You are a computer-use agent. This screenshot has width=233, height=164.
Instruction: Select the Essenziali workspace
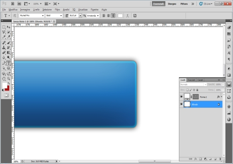click(x=159, y=4)
